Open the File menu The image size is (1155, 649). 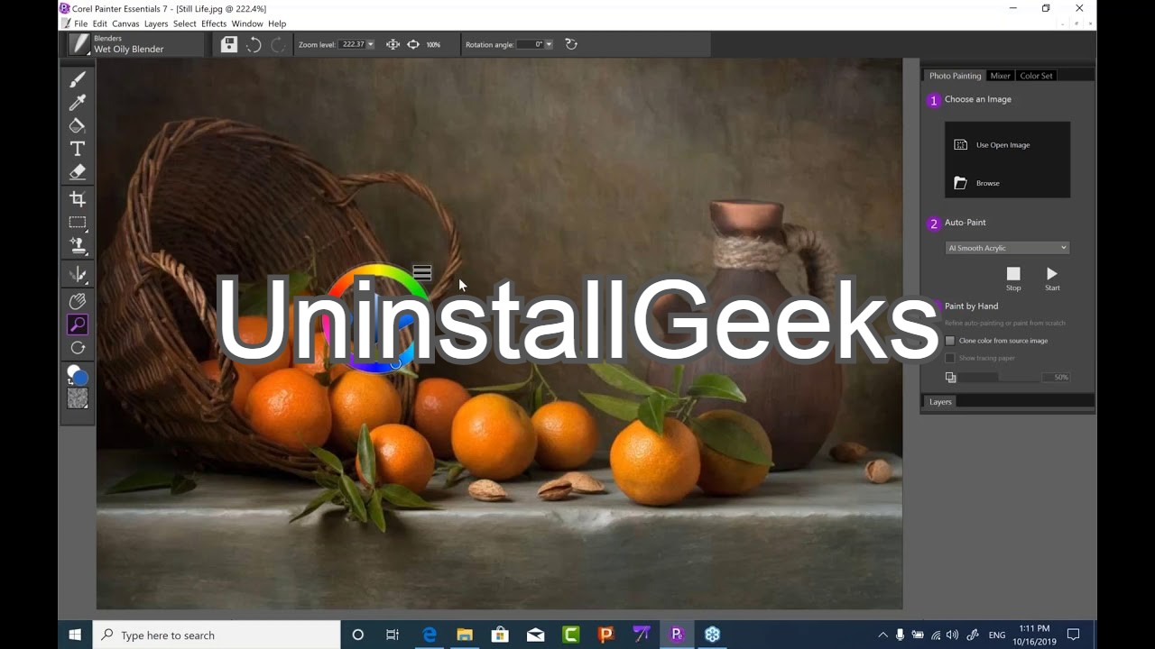(x=80, y=23)
